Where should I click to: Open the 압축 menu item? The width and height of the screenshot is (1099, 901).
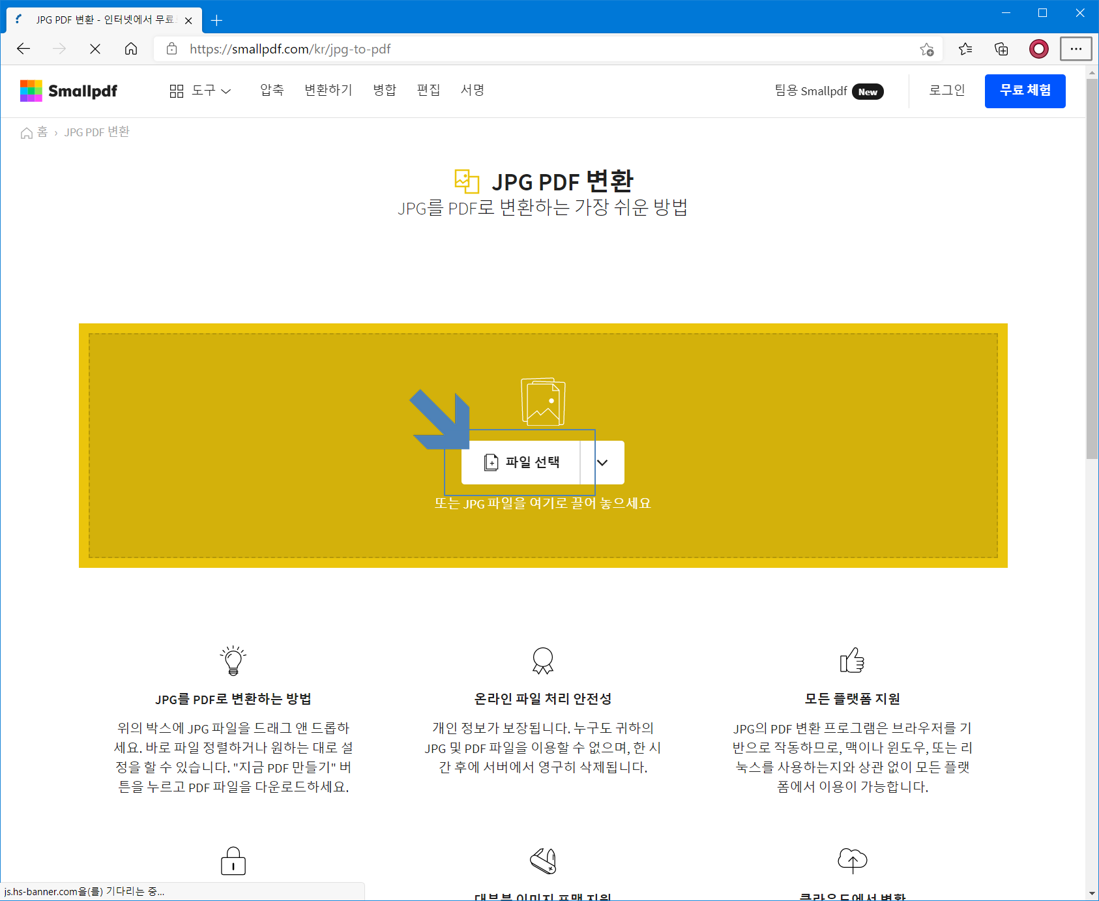coord(272,90)
